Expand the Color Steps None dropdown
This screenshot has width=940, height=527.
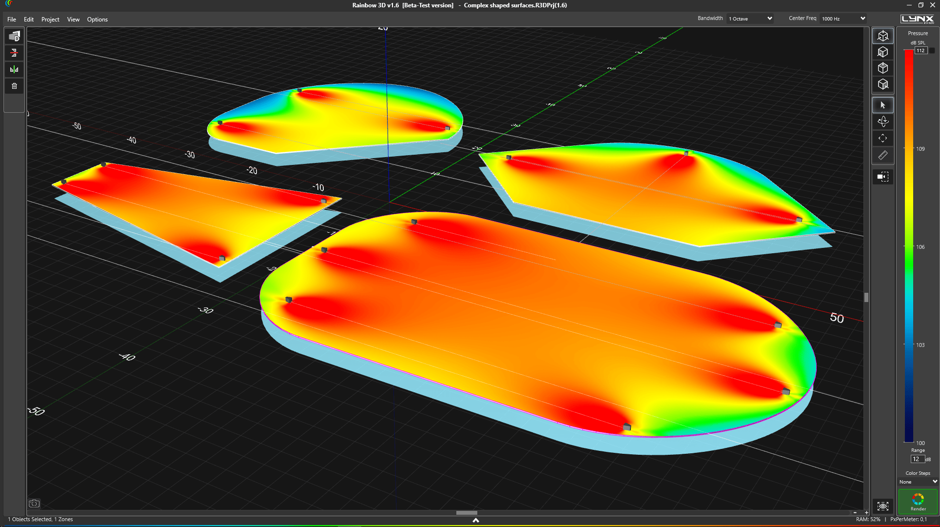[918, 482]
